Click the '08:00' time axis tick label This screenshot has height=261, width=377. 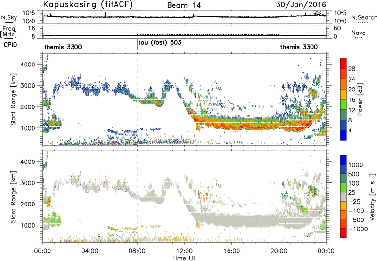coord(137,251)
